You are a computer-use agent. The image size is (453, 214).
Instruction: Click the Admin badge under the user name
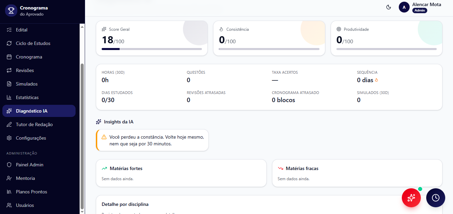point(419,10)
